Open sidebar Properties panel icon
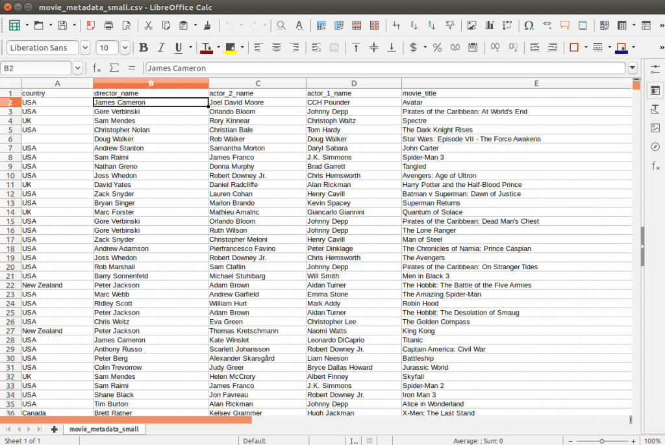This screenshot has height=445, width=665. pyautogui.click(x=655, y=91)
